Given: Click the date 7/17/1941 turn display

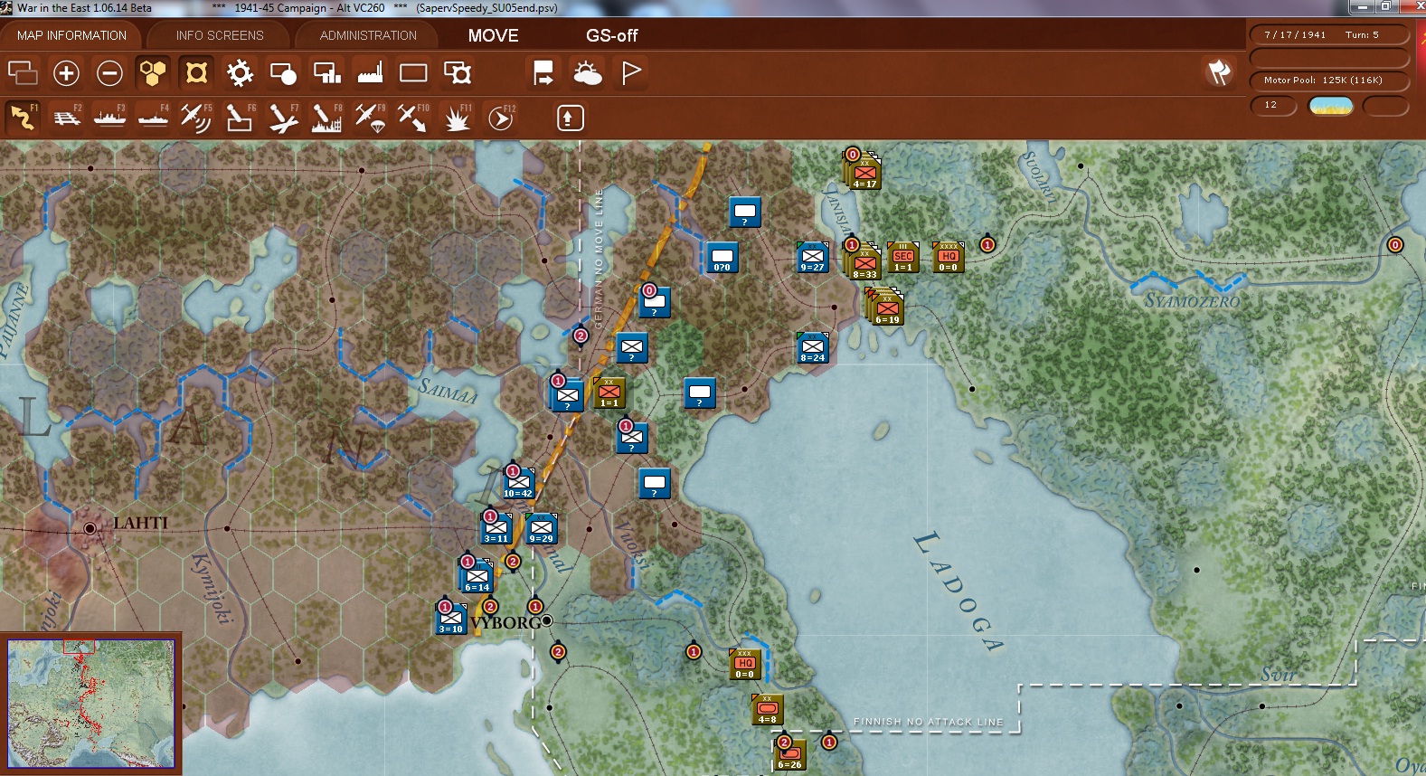Looking at the screenshot, I should coord(1328,35).
